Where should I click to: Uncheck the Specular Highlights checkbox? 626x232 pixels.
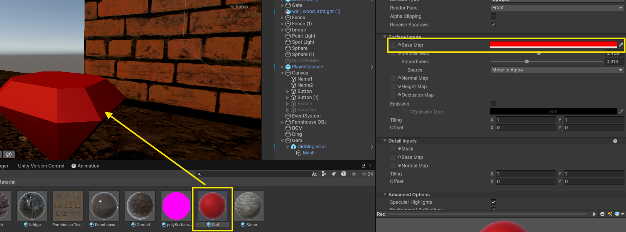click(493, 202)
